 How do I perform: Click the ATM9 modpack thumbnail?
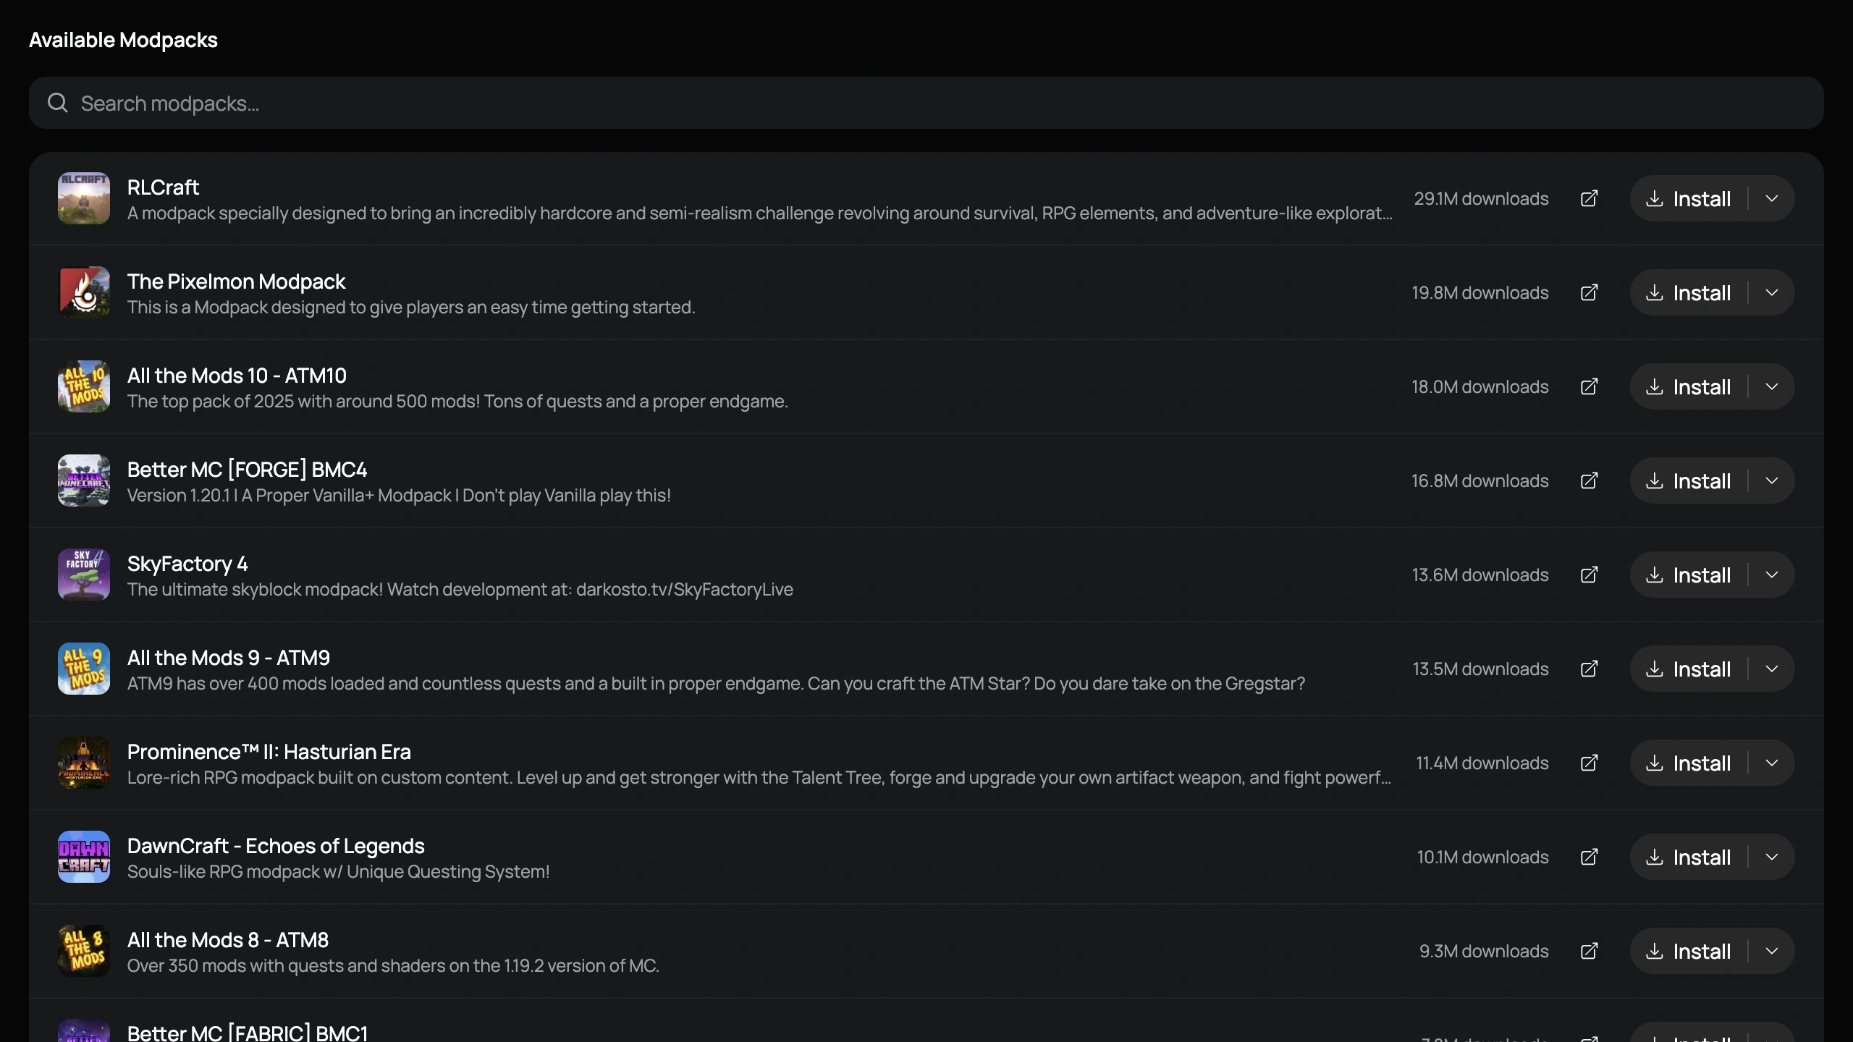click(84, 669)
